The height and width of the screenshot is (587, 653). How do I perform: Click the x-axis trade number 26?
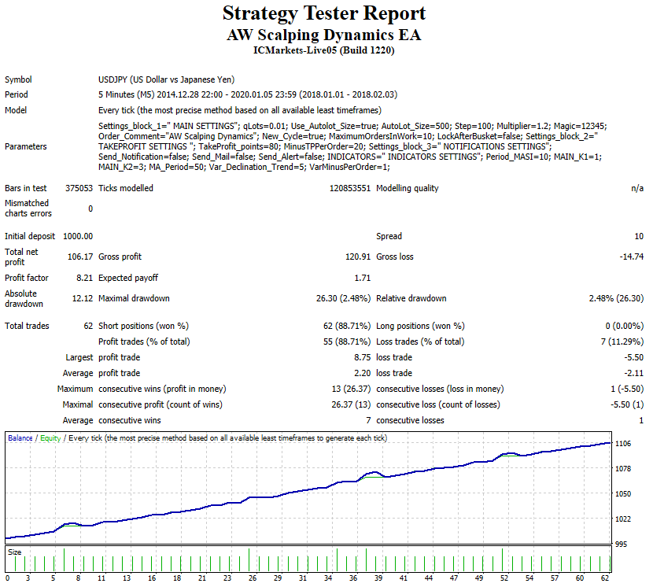point(253,578)
